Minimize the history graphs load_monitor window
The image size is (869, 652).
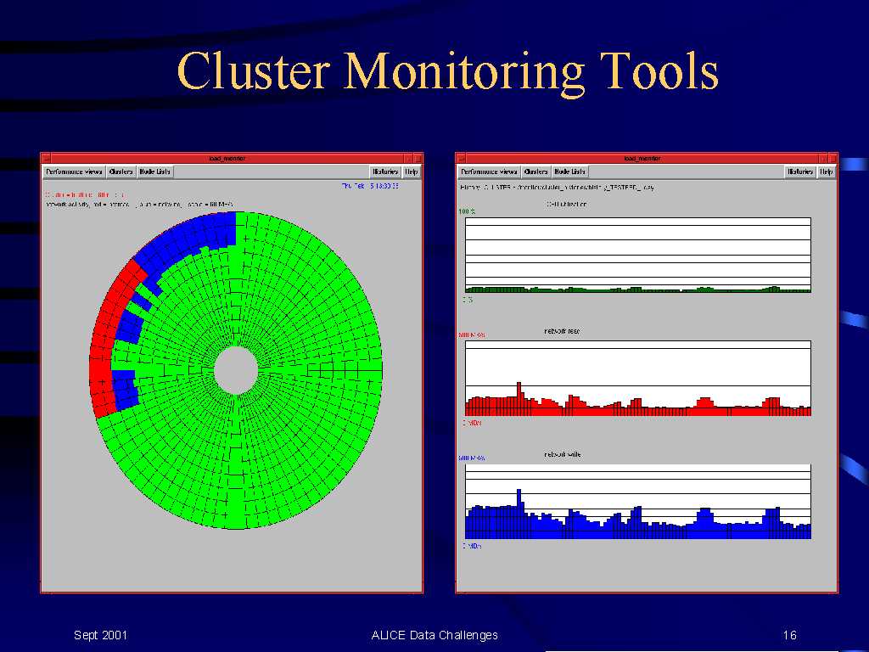822,158
